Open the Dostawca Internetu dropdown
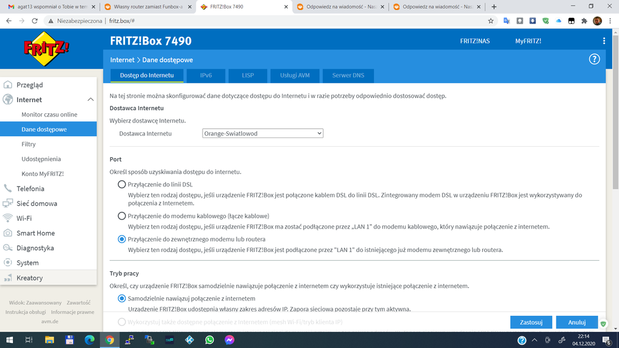Viewport: 619px width, 348px height. [x=263, y=134]
